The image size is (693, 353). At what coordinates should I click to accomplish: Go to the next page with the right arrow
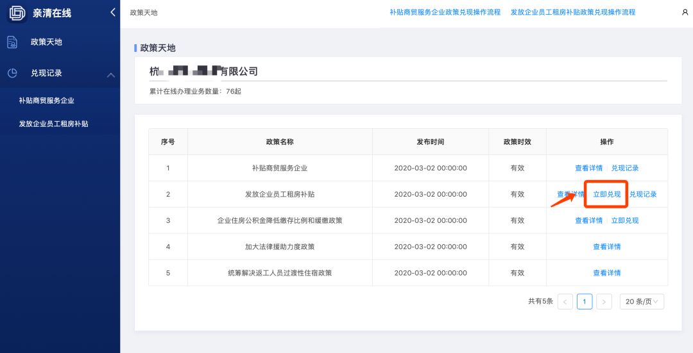[x=604, y=302]
